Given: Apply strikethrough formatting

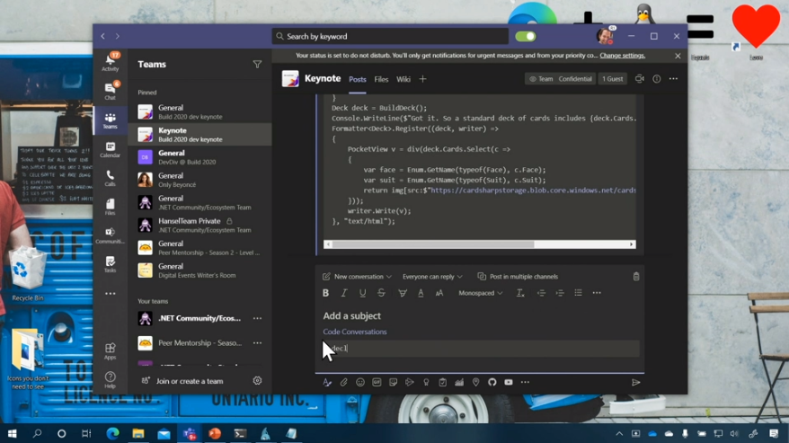Looking at the screenshot, I should (x=381, y=293).
